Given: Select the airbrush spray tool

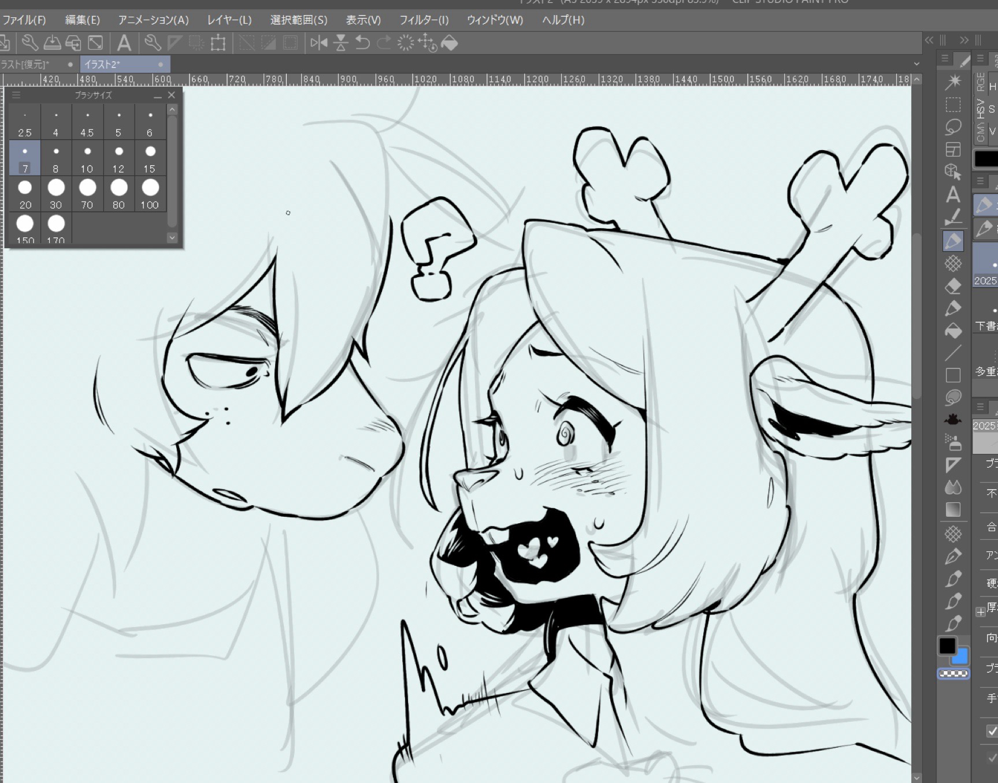Looking at the screenshot, I should (953, 442).
